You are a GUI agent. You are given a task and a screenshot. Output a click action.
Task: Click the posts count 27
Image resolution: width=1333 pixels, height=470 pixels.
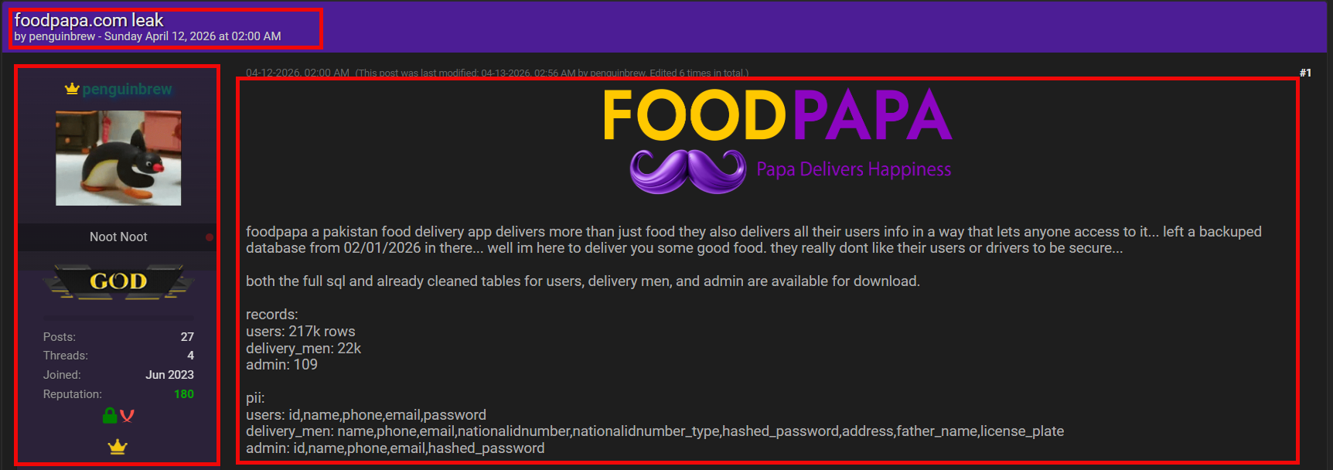coord(187,337)
